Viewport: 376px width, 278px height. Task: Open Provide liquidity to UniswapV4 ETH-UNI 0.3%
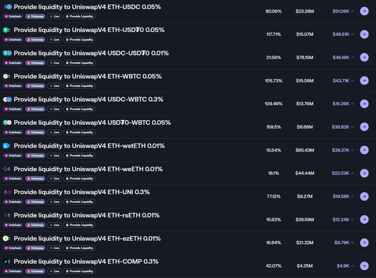pyautogui.click(x=82, y=192)
